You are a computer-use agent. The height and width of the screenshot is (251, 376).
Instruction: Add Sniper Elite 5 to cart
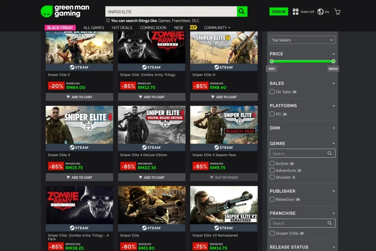[x=79, y=97]
